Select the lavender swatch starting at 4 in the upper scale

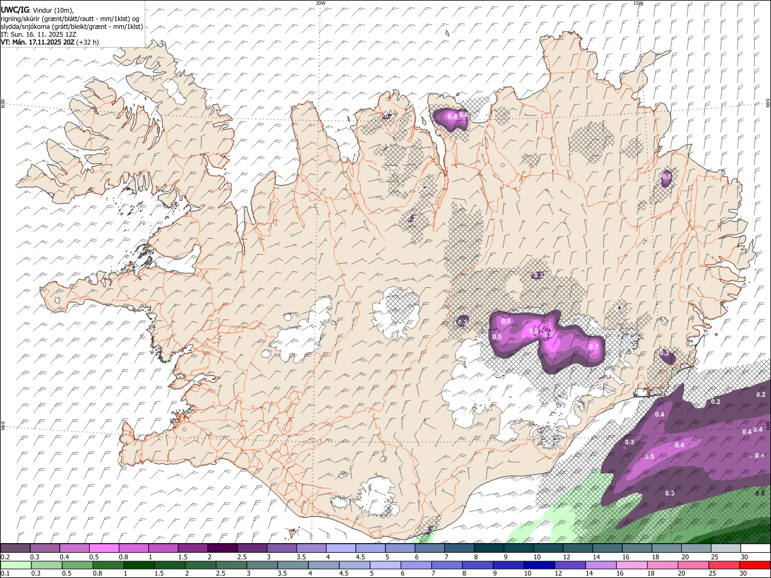(340, 548)
